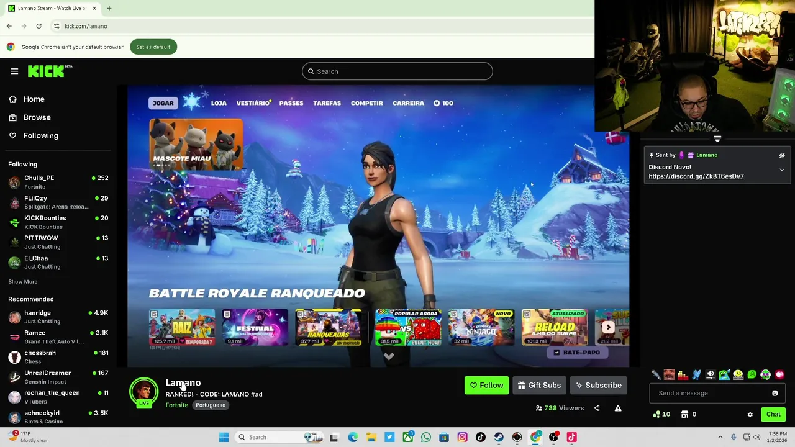Open WhatsApp from the taskbar
The height and width of the screenshot is (447, 795).
[426, 437]
